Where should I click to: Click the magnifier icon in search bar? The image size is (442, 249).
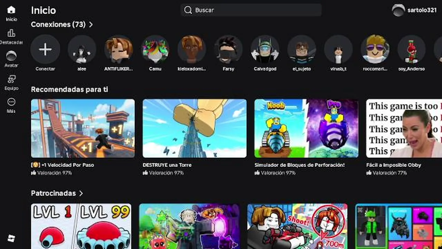(188, 10)
